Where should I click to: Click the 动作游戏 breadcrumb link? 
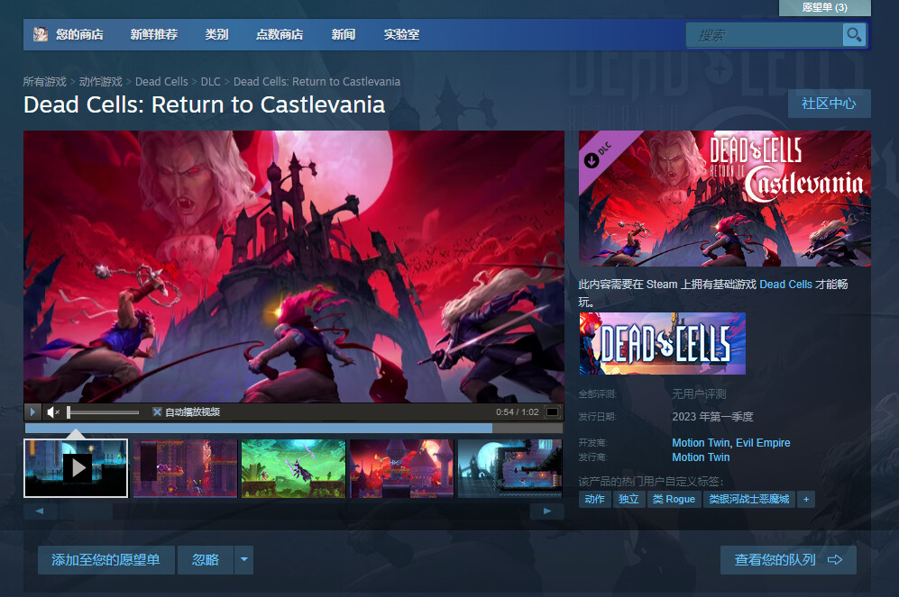click(x=100, y=81)
